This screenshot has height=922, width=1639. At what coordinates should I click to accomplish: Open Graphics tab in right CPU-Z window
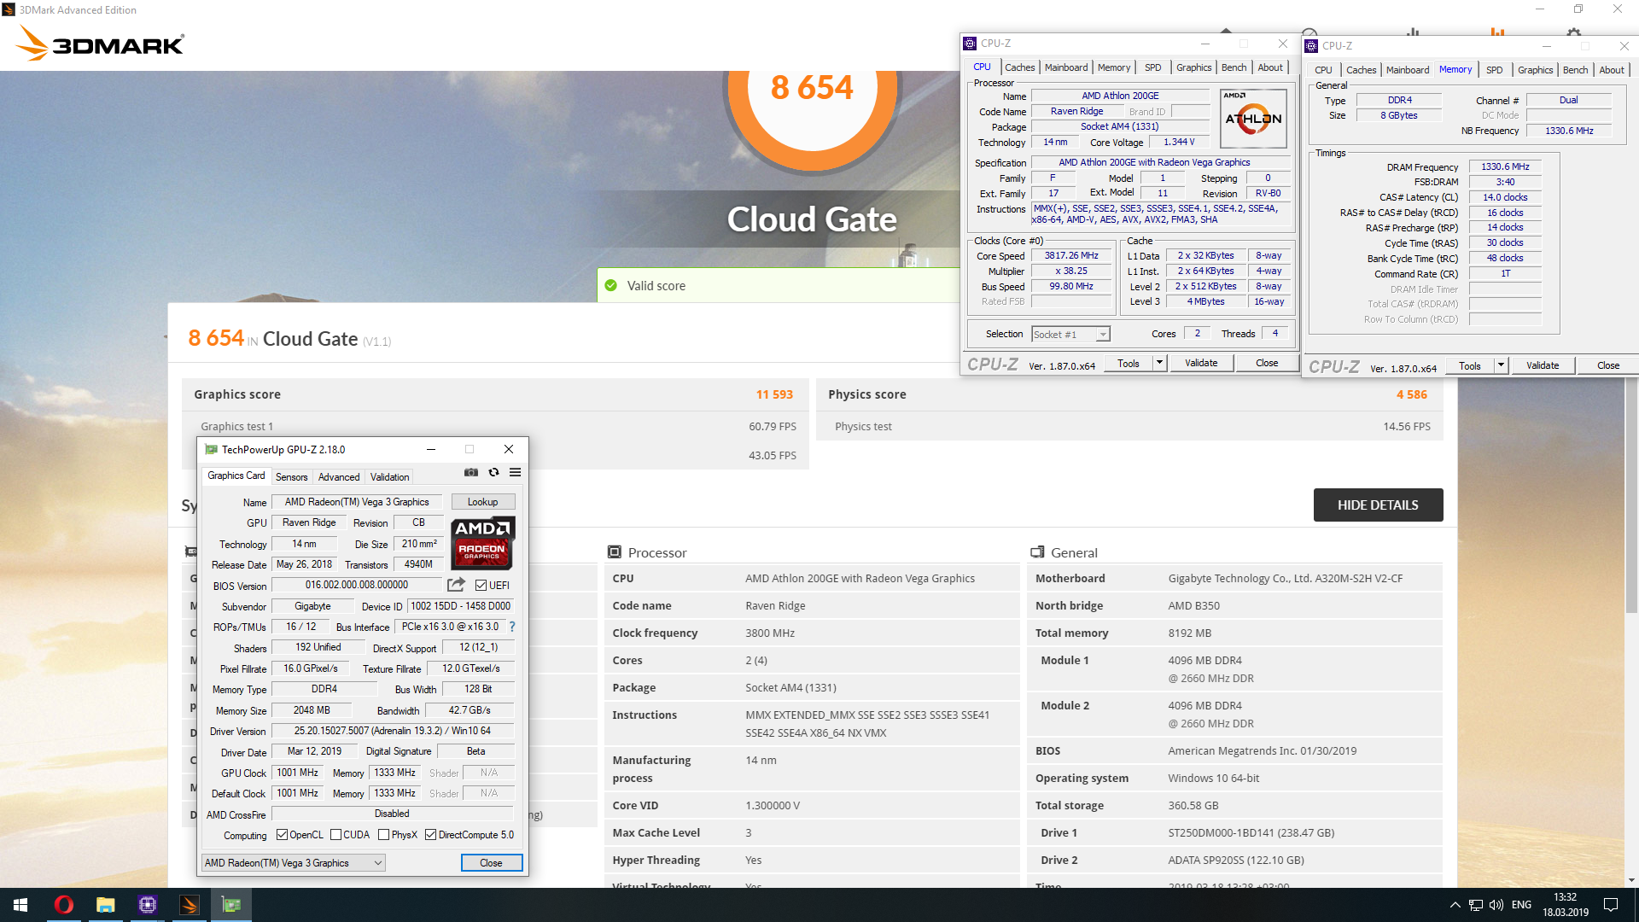click(1535, 70)
